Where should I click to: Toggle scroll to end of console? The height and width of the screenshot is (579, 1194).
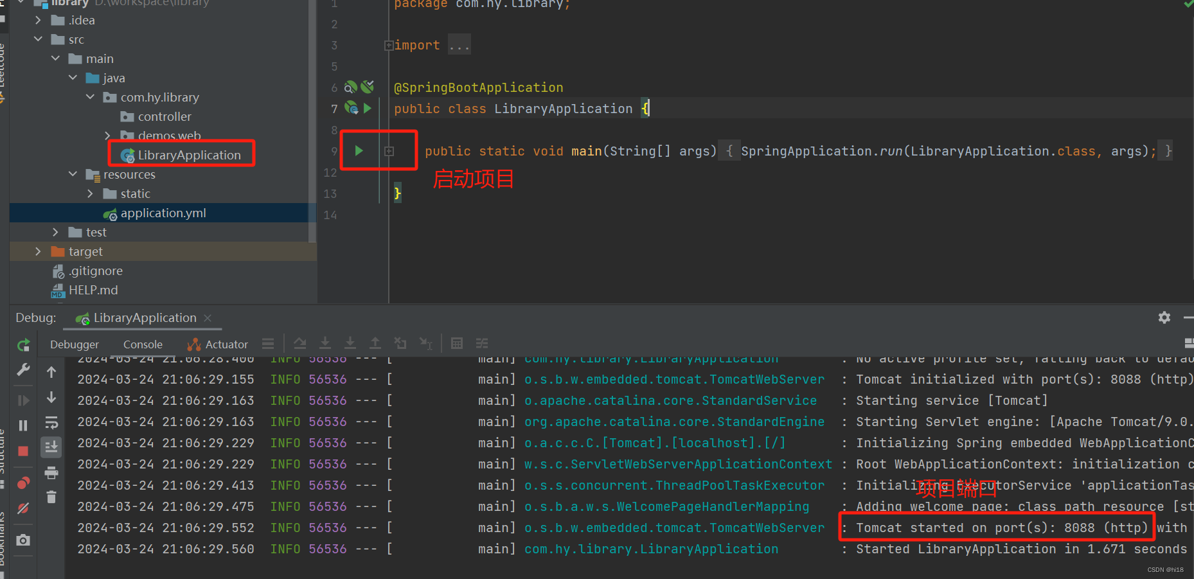click(51, 447)
